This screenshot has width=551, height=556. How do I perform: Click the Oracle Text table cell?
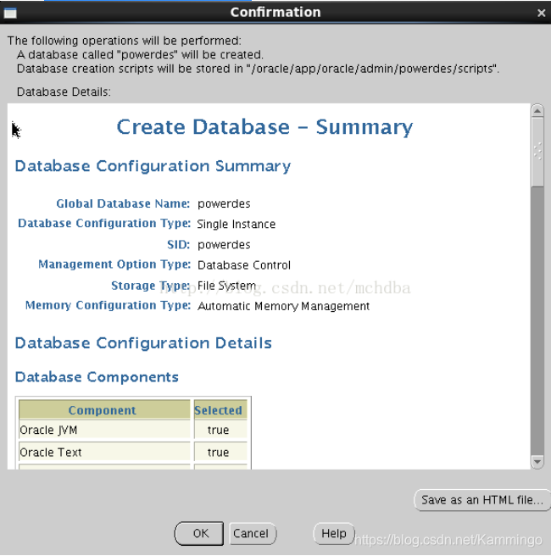104,453
